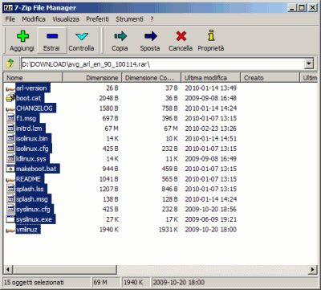Select the isolinux.cfg file name

coord(32,149)
